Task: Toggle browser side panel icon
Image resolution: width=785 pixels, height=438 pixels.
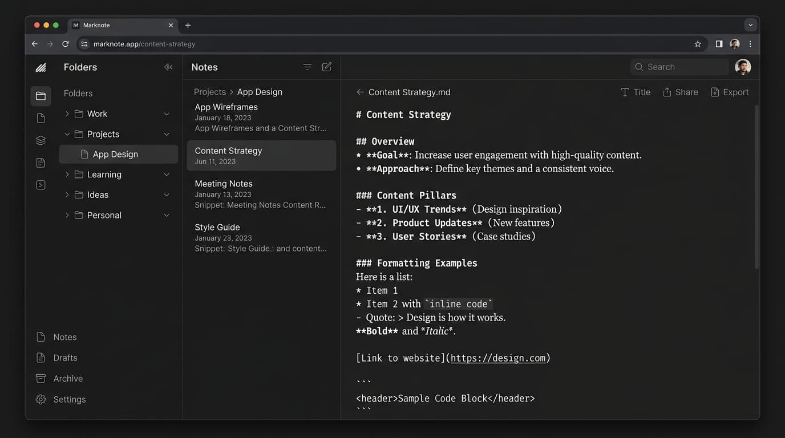Action: [719, 44]
